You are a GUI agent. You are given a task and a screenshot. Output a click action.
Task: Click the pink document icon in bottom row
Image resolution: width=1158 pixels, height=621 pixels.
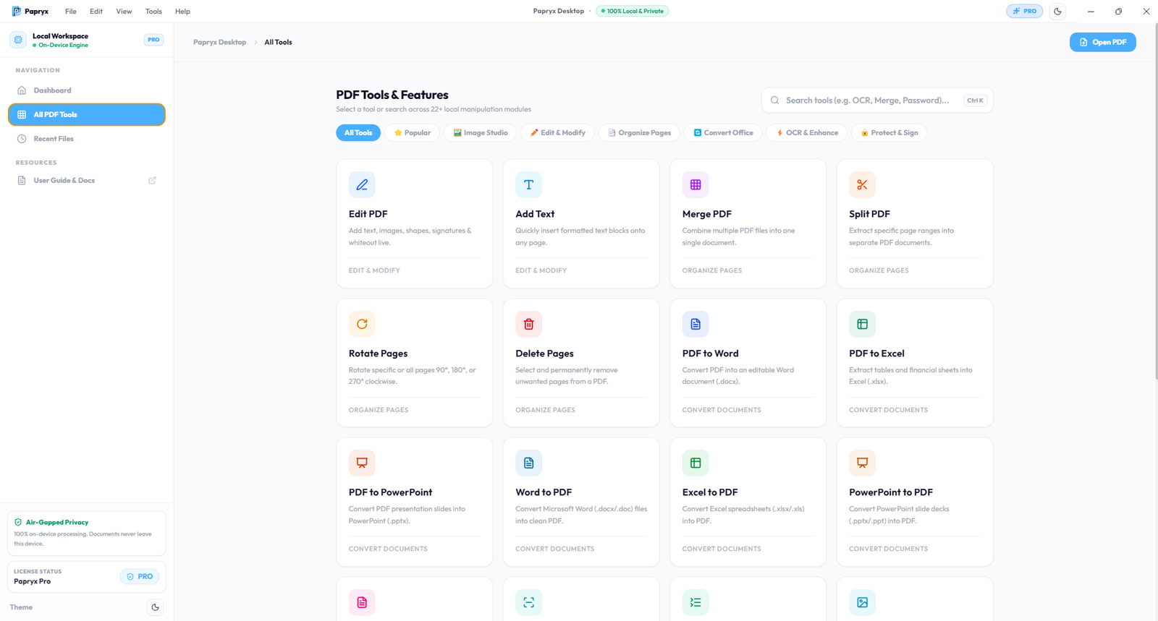362,602
